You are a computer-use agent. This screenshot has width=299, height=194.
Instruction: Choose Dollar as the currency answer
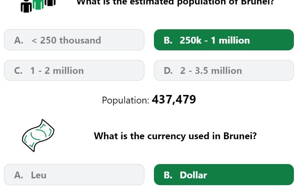[224, 175]
